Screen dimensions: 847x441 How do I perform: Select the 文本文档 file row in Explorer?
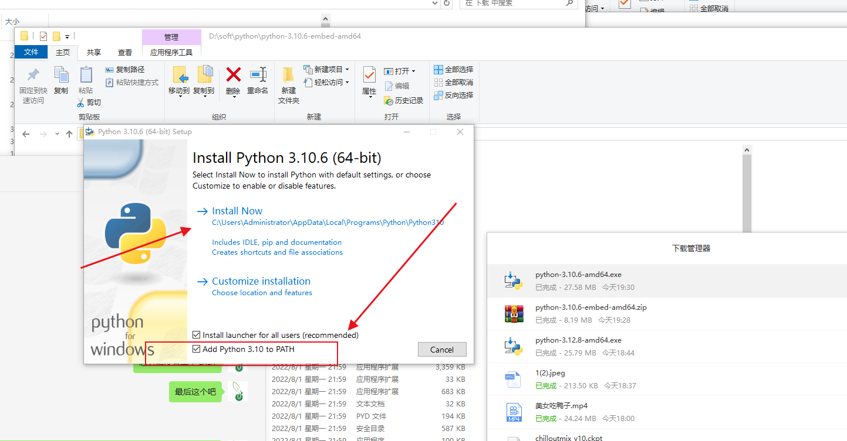click(369, 404)
